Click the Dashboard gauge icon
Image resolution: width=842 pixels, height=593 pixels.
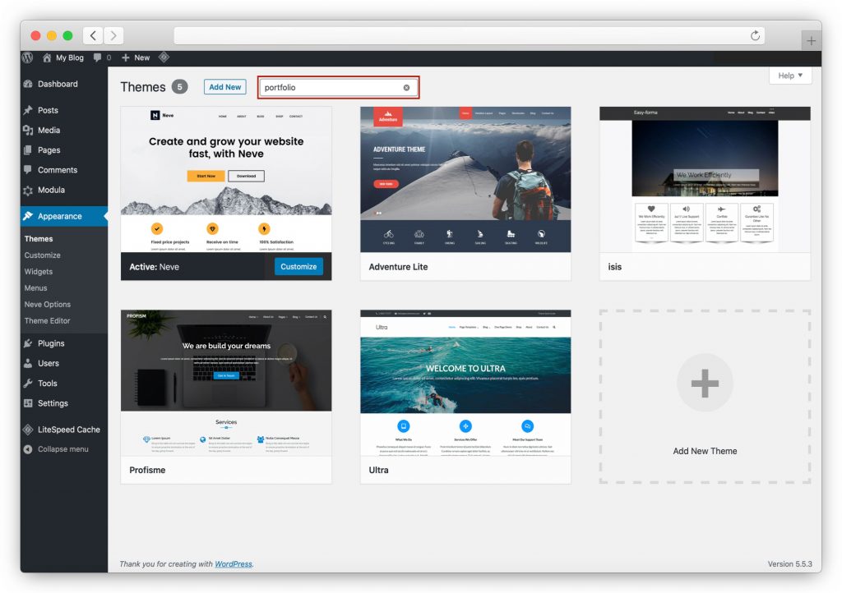point(28,84)
